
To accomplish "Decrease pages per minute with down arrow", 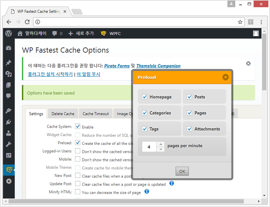I will click(x=160, y=149).
